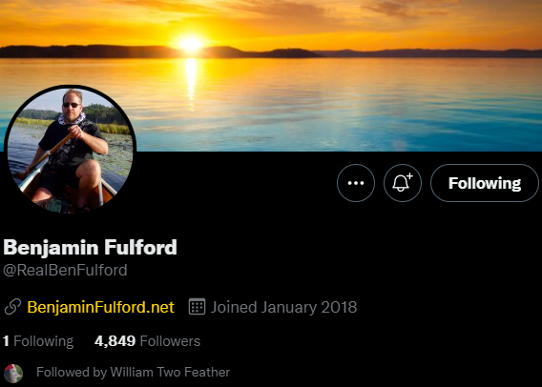Click the Benjamin Fulford display name
Screen dimensions: 542x387
click(91, 248)
